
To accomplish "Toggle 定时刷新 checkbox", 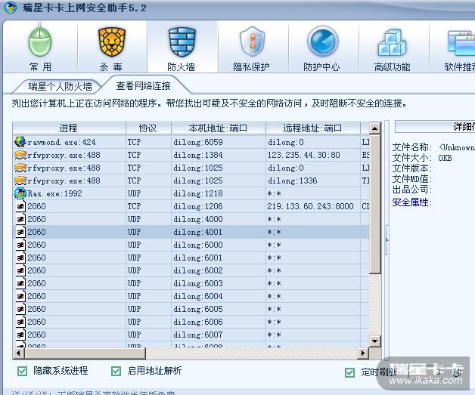I will tap(350, 372).
